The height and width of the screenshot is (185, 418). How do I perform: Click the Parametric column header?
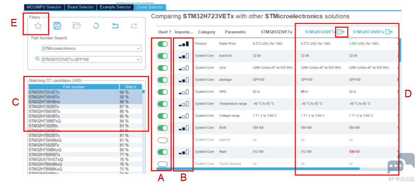pyautogui.click(x=235, y=32)
